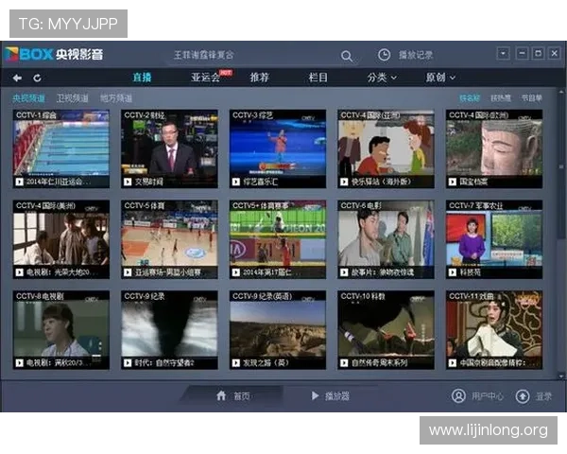
Task: Switch to 节目单 view
Action: [531, 98]
